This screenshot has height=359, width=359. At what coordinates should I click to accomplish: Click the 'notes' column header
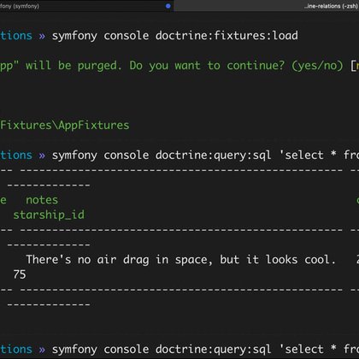[x=42, y=200]
